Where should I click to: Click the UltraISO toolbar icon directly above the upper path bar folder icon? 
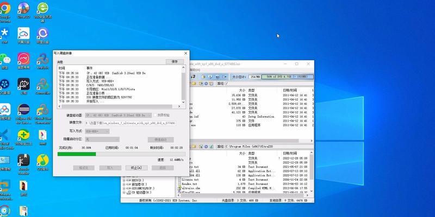coord(193,76)
